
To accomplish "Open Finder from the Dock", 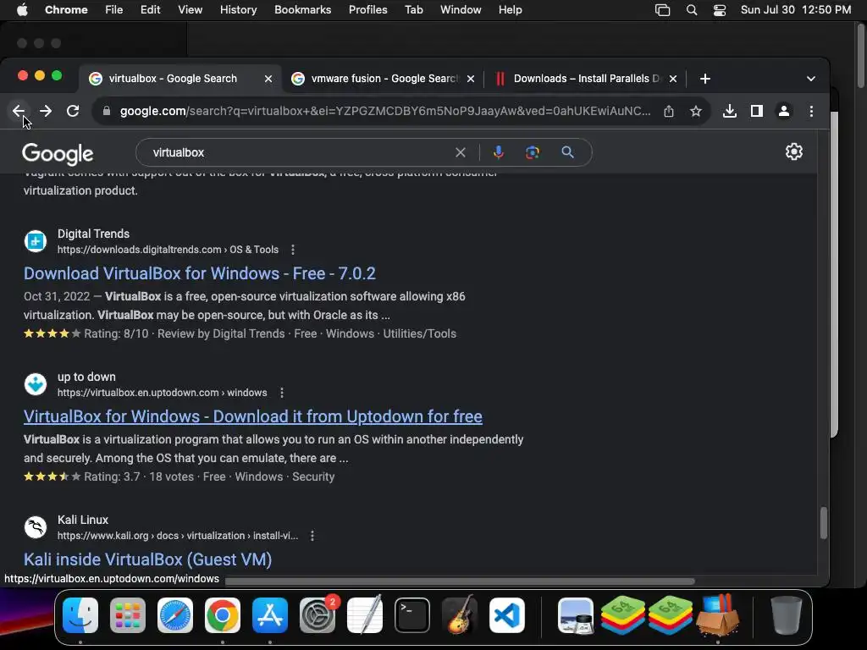I will point(80,615).
